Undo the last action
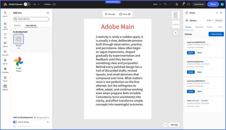226x130 pixels. tap(165, 4)
